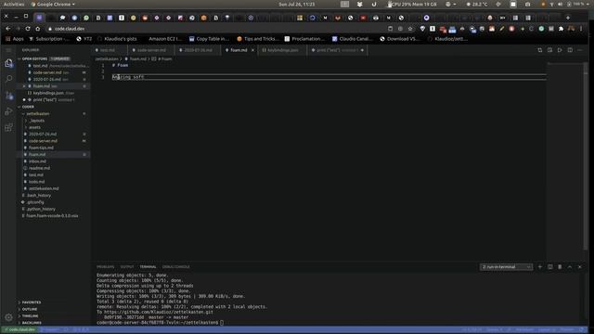Screen dimensions: 594x334
Task: Open the Tips and Tricks bookmark
Action: 258,39
